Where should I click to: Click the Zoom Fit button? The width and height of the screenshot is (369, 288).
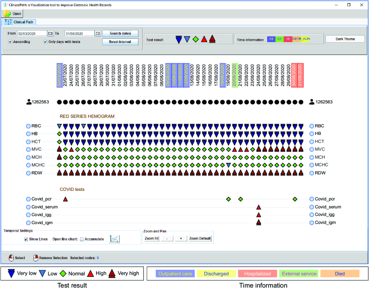pyautogui.click(x=151, y=239)
